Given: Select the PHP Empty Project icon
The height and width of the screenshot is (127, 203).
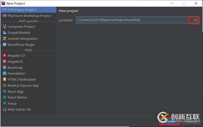Looking at the screenshot, I should [4, 10].
